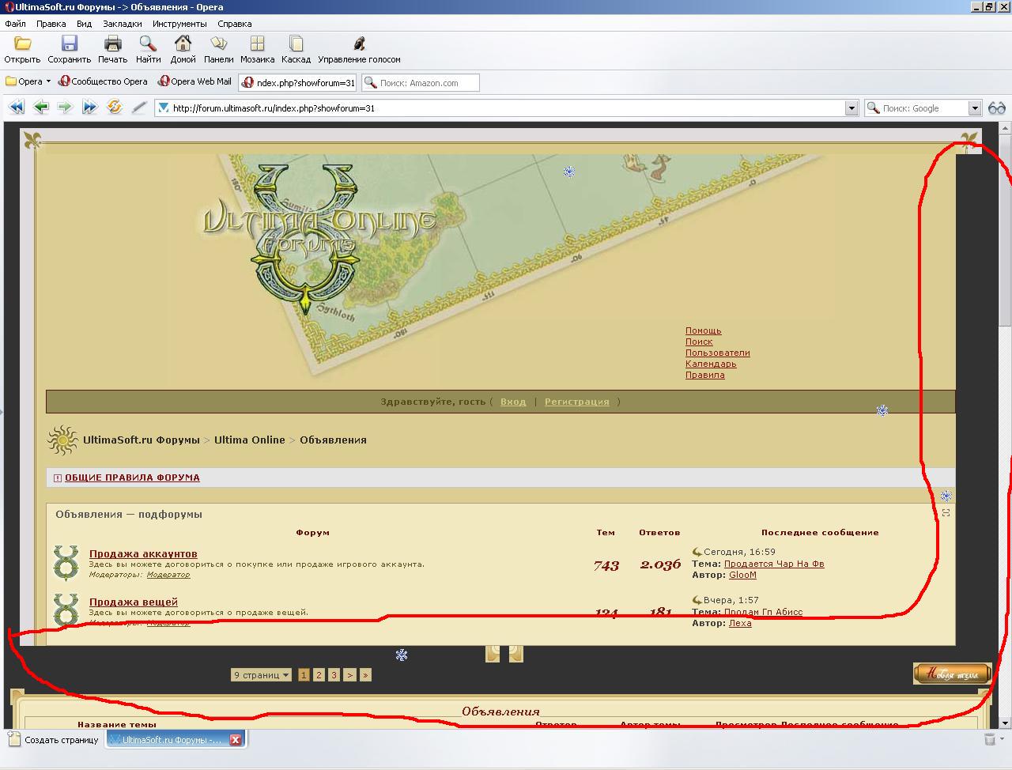The width and height of the screenshot is (1012, 770).
Task: Go to page 2 of topics
Action: [319, 675]
